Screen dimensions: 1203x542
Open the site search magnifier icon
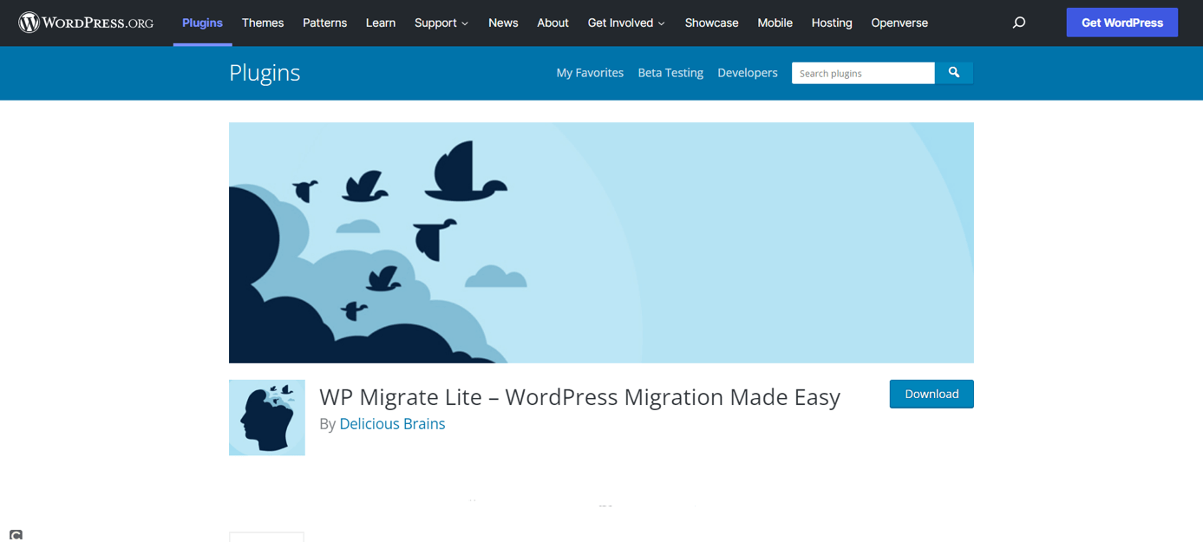(1019, 23)
